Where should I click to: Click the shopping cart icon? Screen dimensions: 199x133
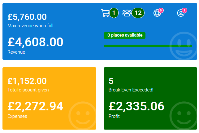coord(105,13)
